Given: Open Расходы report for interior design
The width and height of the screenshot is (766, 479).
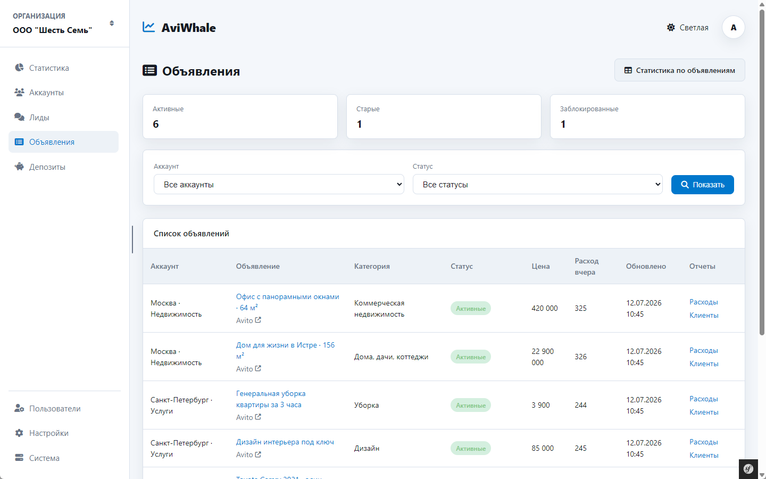Looking at the screenshot, I should [x=704, y=442].
